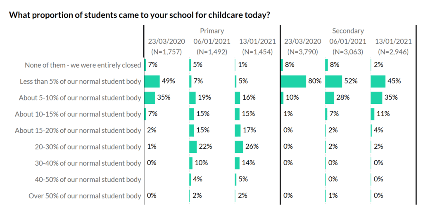This screenshot has width=423, height=211.
Task: Click the 45% bar for Secondary 13/01/2021
Action: (x=378, y=81)
